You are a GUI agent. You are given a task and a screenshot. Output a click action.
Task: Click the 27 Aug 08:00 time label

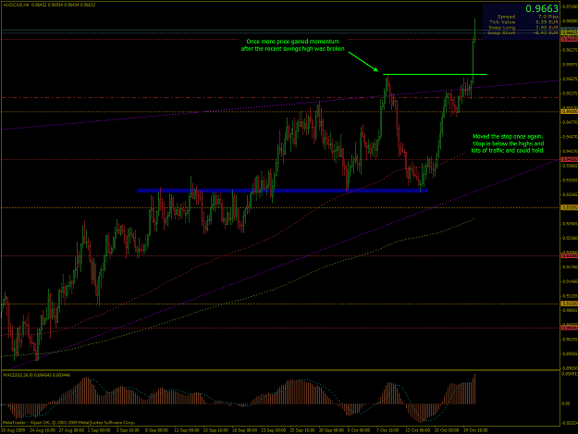[71, 430]
